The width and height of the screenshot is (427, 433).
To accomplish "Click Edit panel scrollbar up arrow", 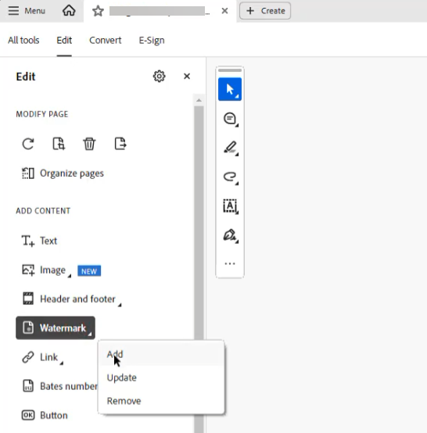I will click(199, 101).
